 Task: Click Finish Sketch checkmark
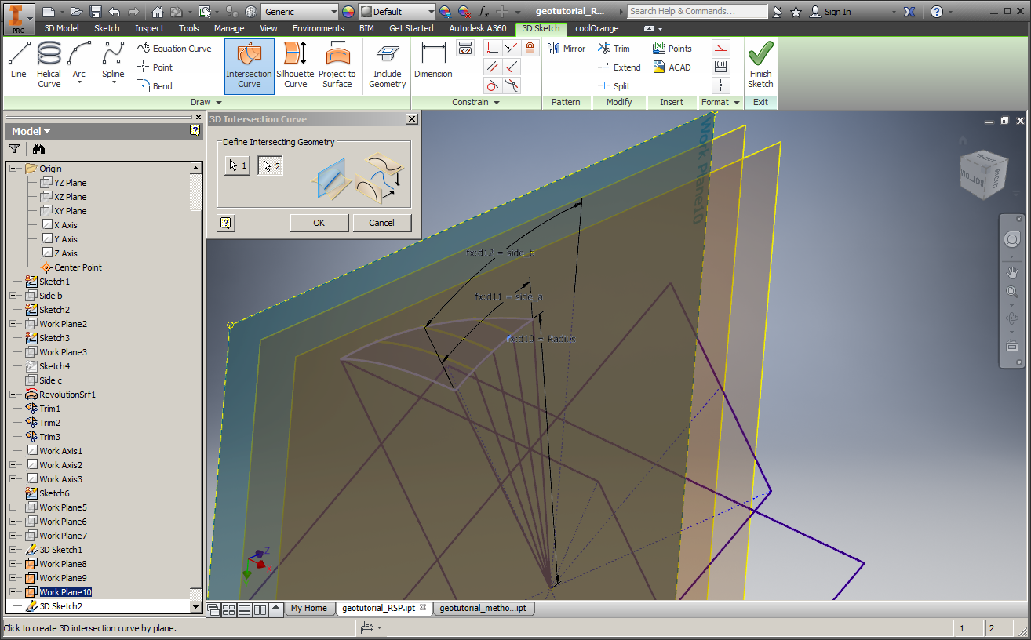pyautogui.click(x=760, y=66)
